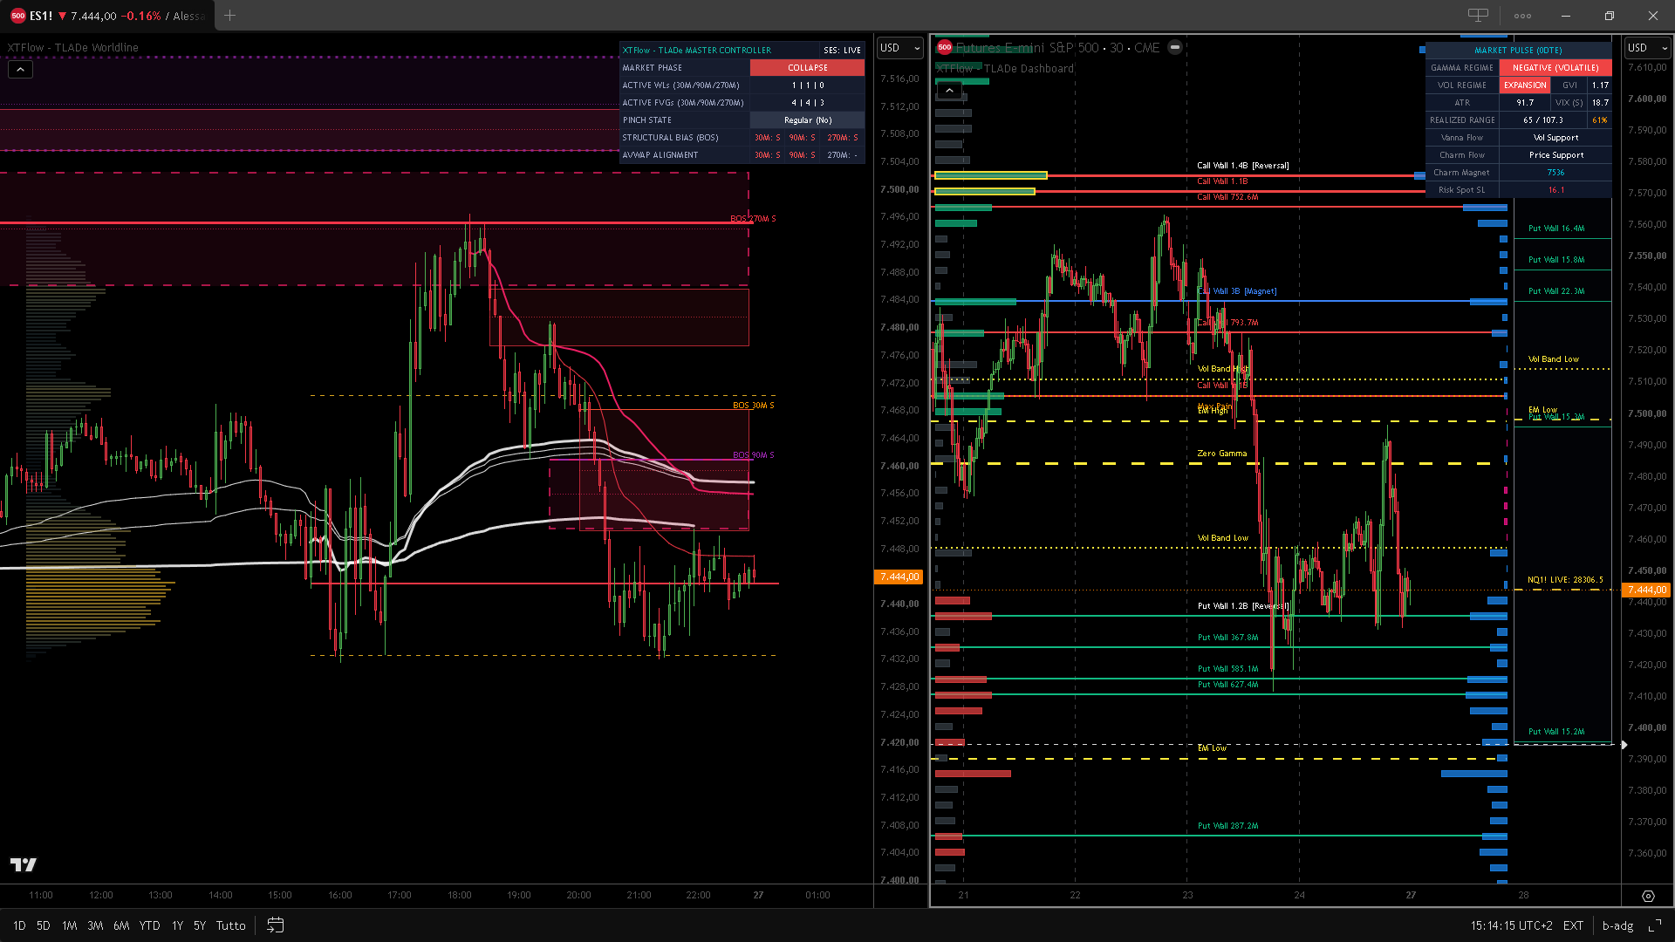Click the day 24 mark on right time axis

[x=1299, y=895]
